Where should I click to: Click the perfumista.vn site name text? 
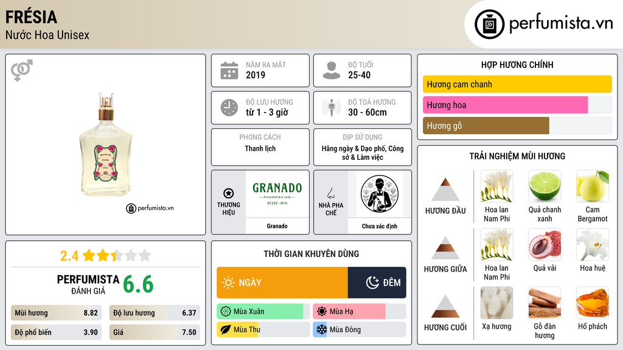pyautogui.click(x=561, y=24)
